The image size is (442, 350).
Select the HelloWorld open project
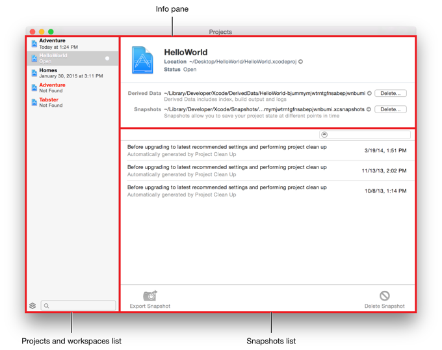pos(73,59)
